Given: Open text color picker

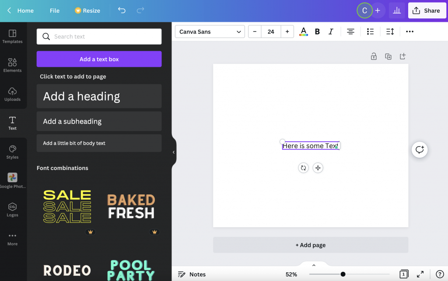Looking at the screenshot, I should pyautogui.click(x=303, y=31).
